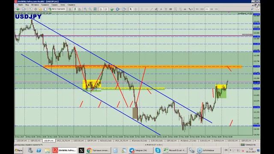Viewport: 274px width, 154px height.
Task: Expand the Profiles dropdown arrow
Action: click(x=26, y=9)
